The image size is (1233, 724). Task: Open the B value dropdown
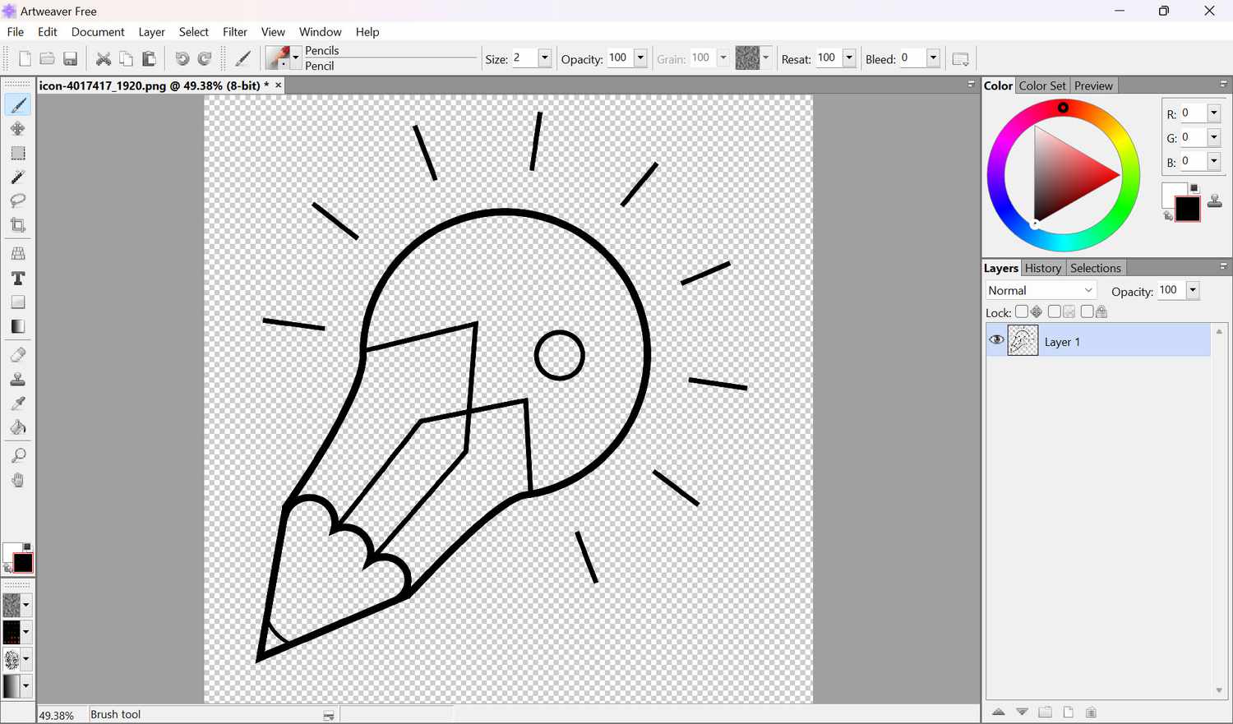click(x=1213, y=161)
